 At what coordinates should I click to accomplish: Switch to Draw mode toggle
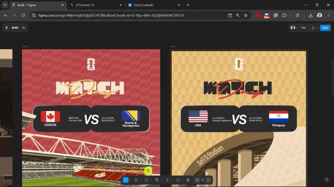197,180
